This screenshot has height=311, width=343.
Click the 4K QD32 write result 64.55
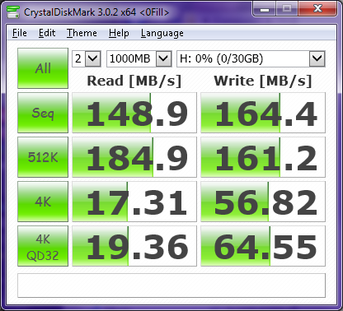(x=263, y=246)
